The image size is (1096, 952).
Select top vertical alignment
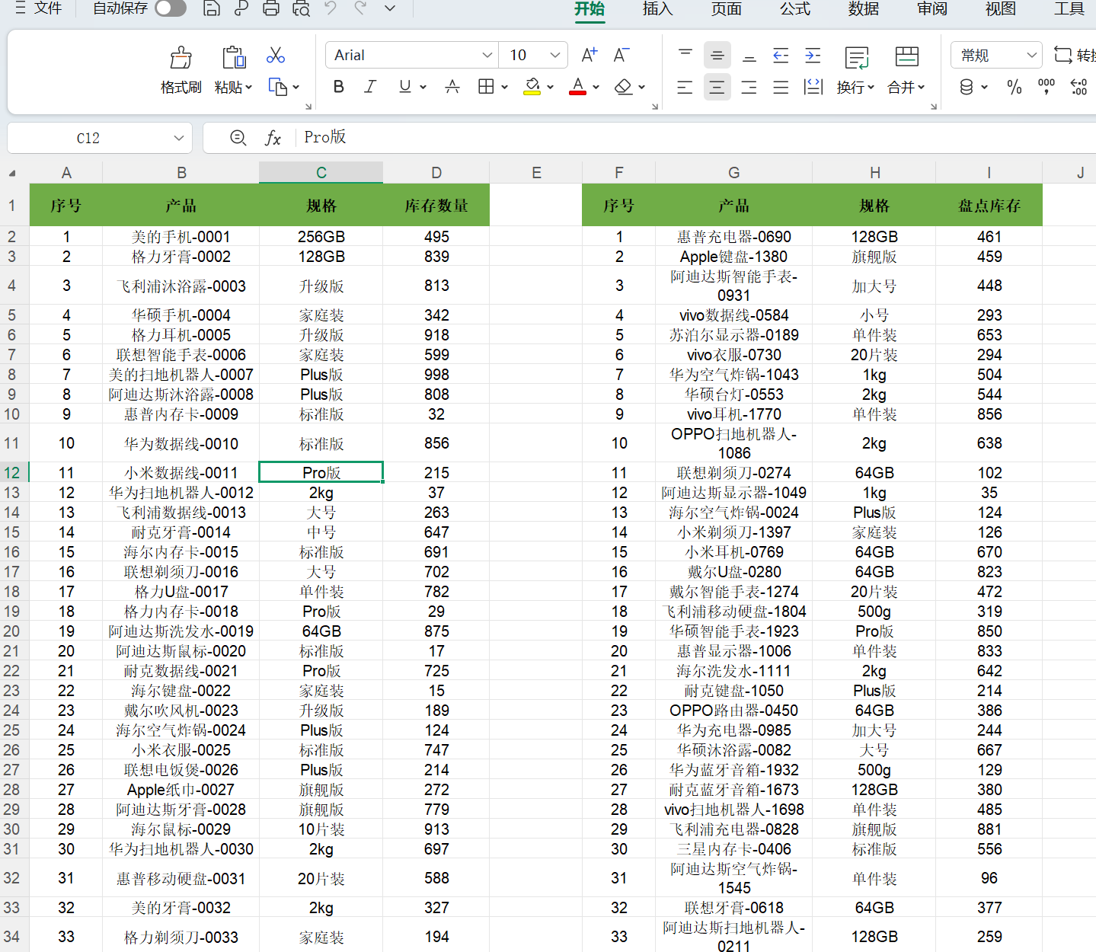685,55
